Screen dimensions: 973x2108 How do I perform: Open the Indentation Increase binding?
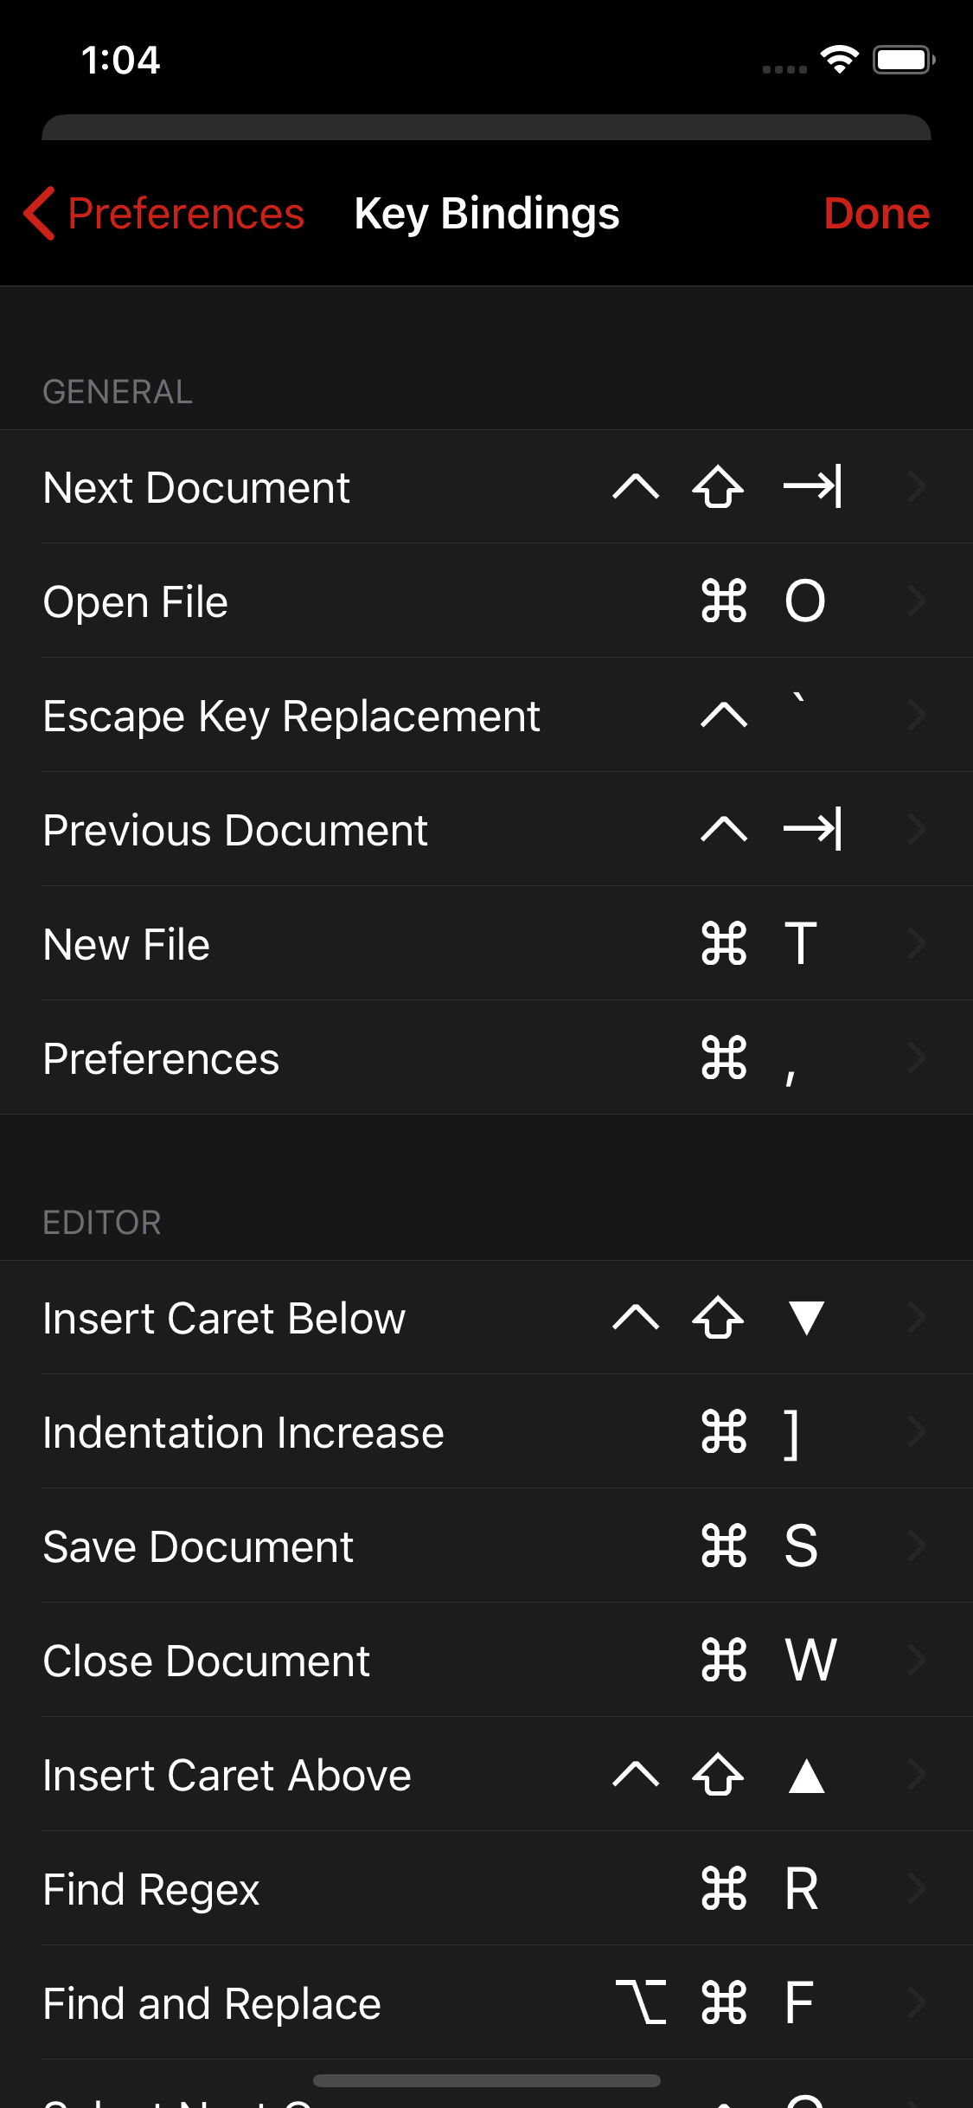(243, 1432)
